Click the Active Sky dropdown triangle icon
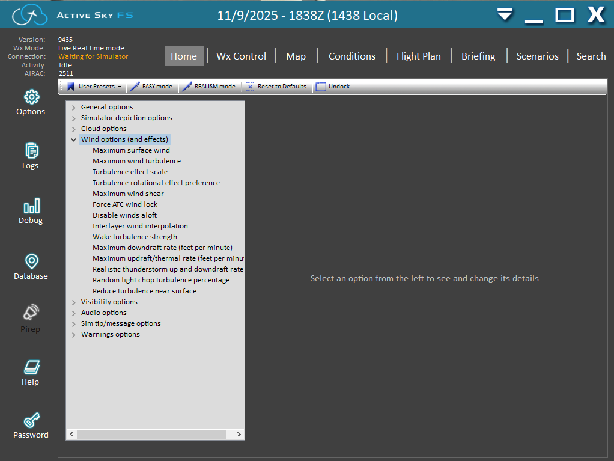Screen dimensions: 614x461 [x=505, y=14]
